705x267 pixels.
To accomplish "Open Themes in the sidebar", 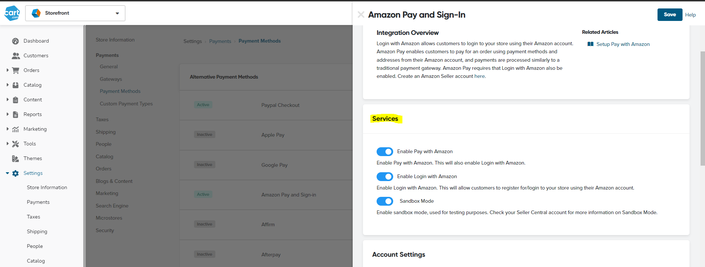I will coord(33,158).
